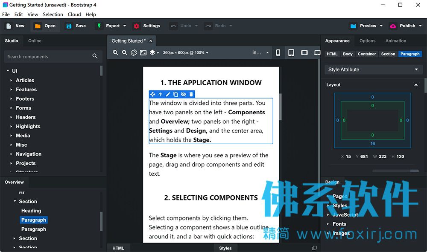The width and height of the screenshot is (427, 252).
Task: Toggle paragraph visibility with crossed eye icon
Action: [x=184, y=94]
